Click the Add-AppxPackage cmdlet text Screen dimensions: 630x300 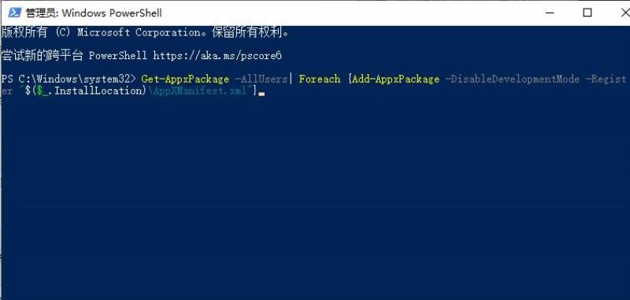(395, 79)
